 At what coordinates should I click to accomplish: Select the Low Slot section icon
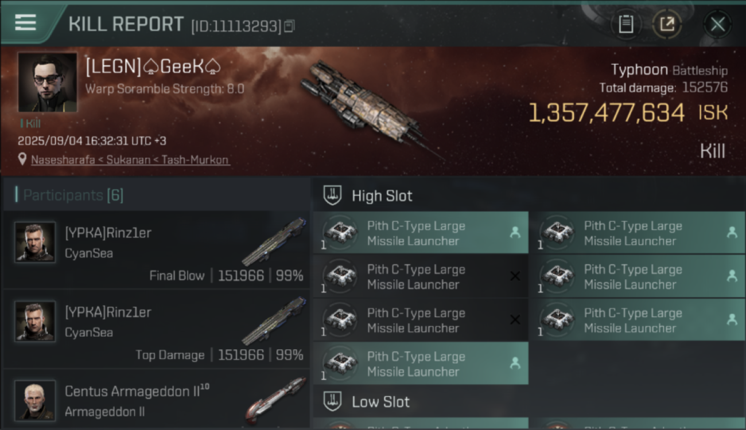[x=333, y=401]
